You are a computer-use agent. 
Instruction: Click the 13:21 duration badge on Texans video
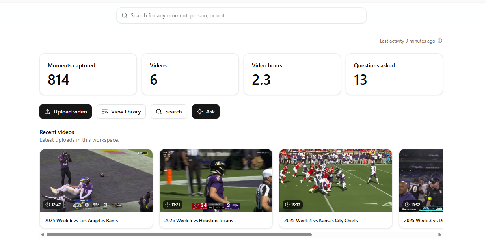[x=173, y=205]
